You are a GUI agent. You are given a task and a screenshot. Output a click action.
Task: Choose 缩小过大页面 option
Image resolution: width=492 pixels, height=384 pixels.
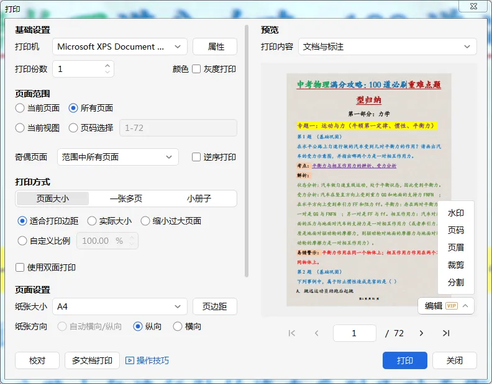click(x=145, y=221)
